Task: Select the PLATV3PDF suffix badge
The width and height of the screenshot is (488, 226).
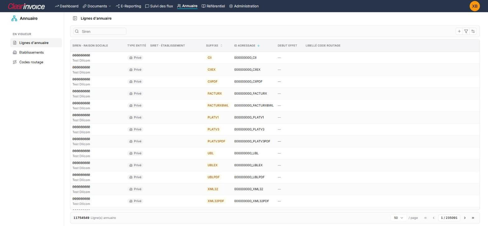Action: click(216, 141)
